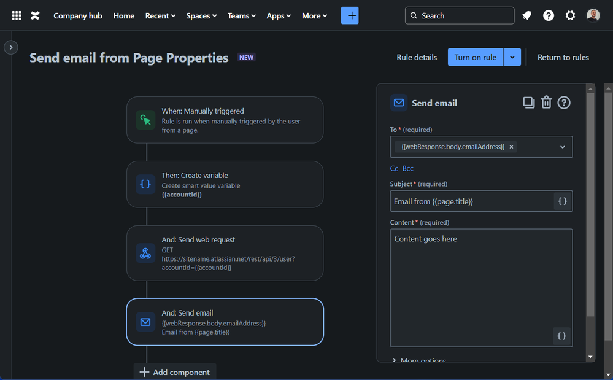Remove the webResponse.body.emailAddress recipient chip

[x=511, y=147]
